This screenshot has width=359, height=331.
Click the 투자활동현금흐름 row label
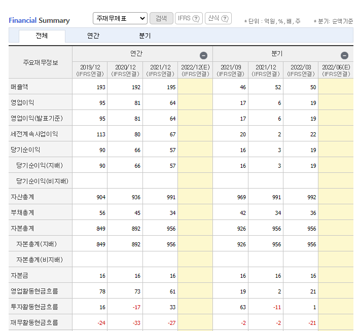pos(34,307)
